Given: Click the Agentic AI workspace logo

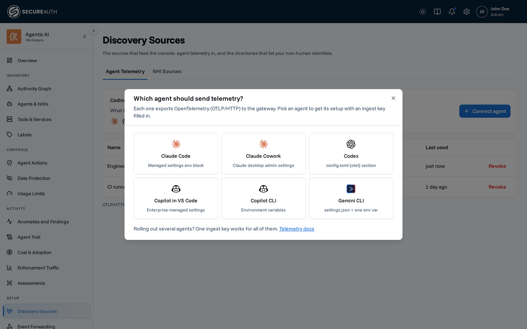Looking at the screenshot, I should click(x=14, y=37).
